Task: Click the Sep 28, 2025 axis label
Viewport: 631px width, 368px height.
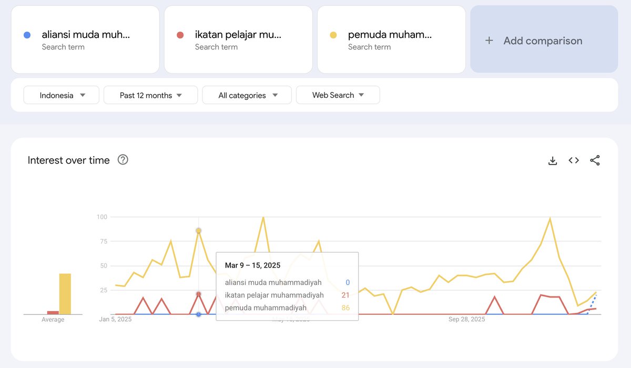Action: pos(467,319)
